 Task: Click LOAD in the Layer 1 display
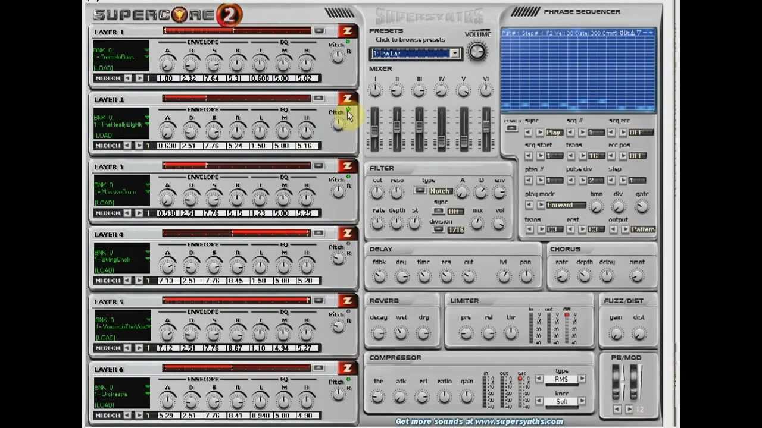[x=104, y=68]
